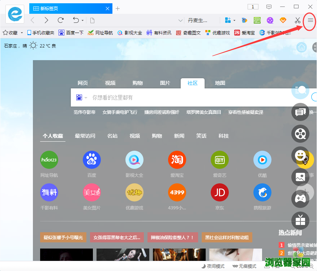Open the main menu via hamburger icon
Screen dimensions: 317x271
pos(310,21)
